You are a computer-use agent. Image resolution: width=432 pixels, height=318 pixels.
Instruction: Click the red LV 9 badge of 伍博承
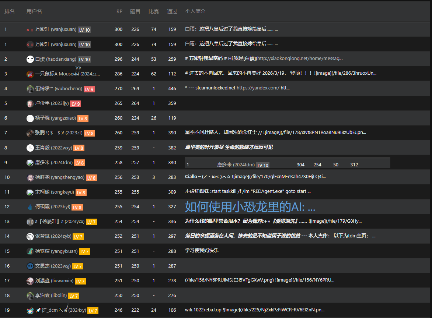89,89
